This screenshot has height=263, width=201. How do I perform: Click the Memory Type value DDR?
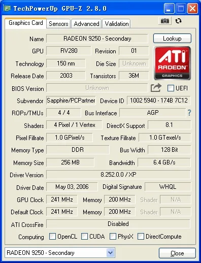(78, 150)
